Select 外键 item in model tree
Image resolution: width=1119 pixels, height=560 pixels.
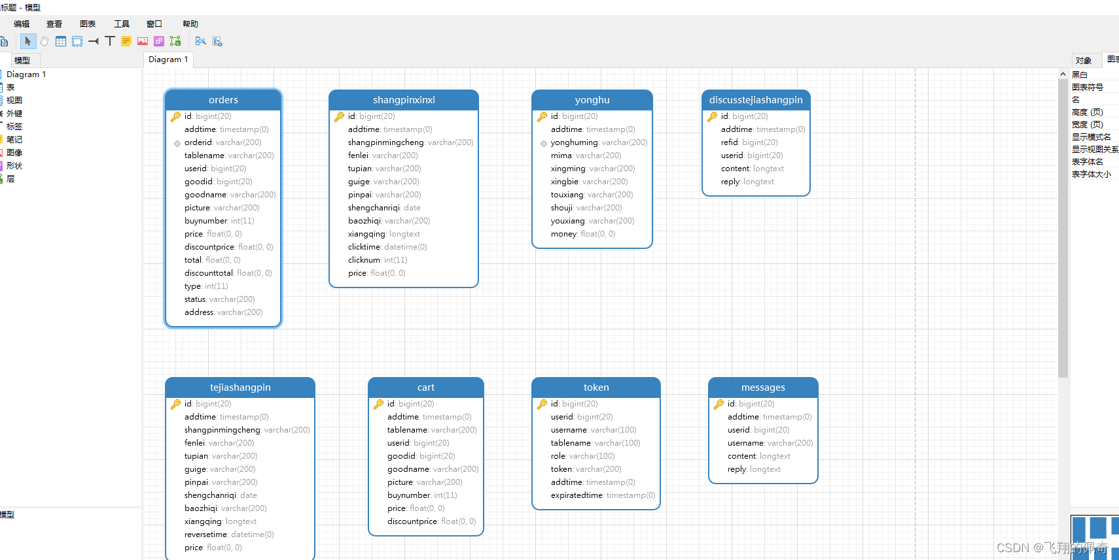click(14, 114)
